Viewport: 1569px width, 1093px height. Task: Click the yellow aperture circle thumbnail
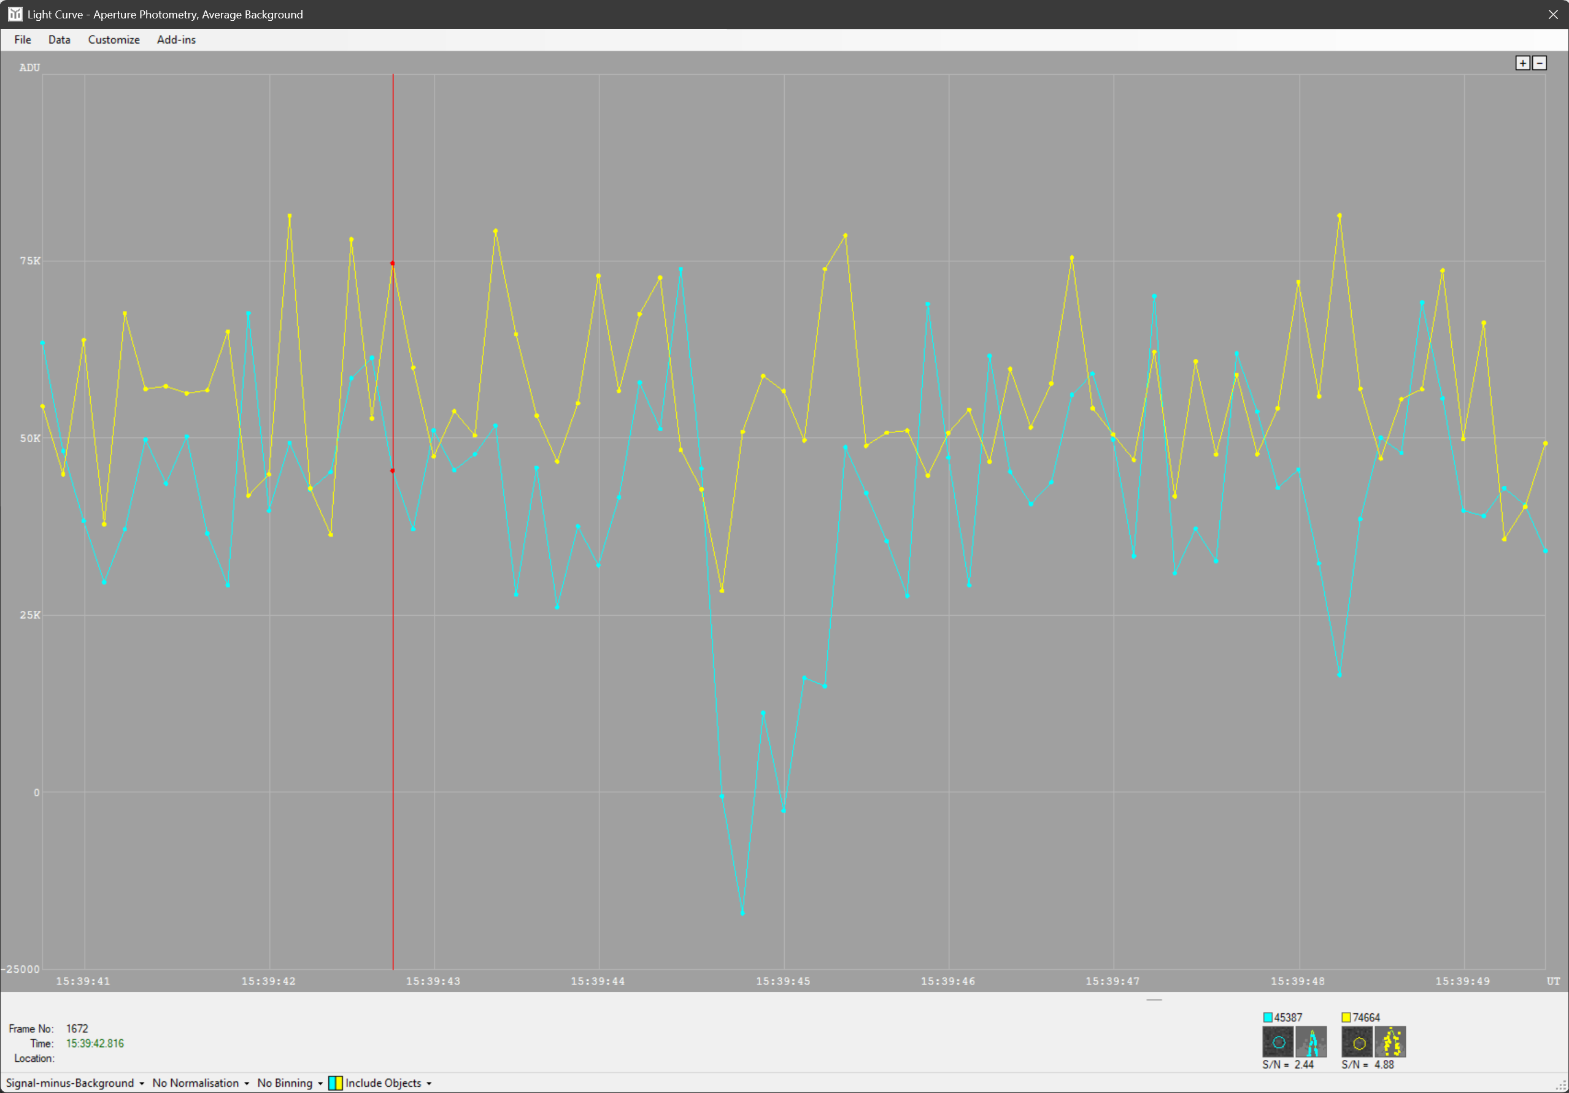(x=1358, y=1043)
